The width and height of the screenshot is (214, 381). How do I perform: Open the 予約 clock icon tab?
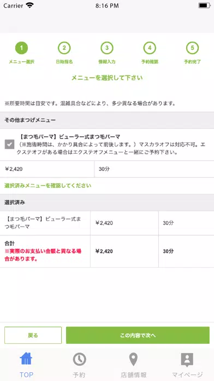(x=80, y=359)
